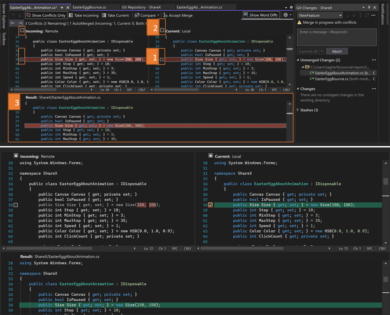Image resolution: width=390 pixels, height=315 pixels.
Task: Check the Incoming Remote select-all checkbox
Action: (22, 30)
